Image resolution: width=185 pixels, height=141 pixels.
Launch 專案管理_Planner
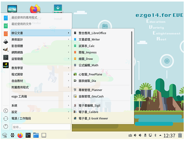tap(102, 90)
